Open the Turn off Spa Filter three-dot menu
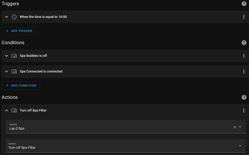This screenshot has width=249, height=155. click(x=244, y=111)
